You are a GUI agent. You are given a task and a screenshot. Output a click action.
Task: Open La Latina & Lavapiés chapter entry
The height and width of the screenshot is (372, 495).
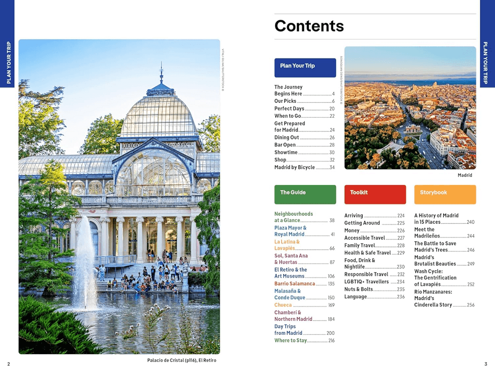click(x=304, y=245)
